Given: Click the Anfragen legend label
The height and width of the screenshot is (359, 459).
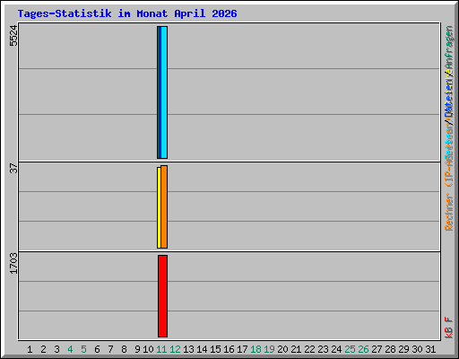Looking at the screenshot, I should pos(449,48).
